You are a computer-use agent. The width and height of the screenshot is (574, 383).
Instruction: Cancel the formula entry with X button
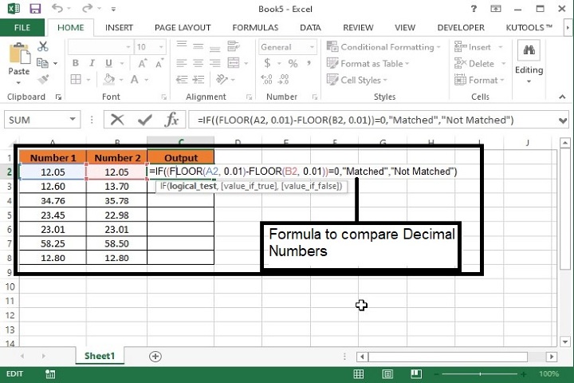click(117, 120)
